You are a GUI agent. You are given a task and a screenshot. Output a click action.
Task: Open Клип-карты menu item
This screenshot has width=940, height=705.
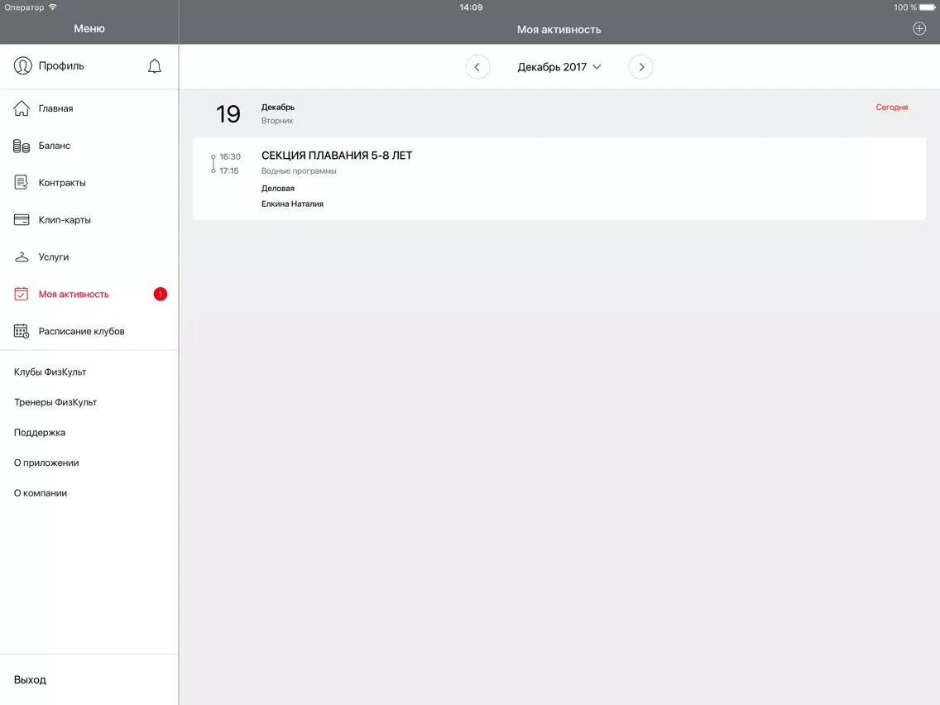coord(89,220)
